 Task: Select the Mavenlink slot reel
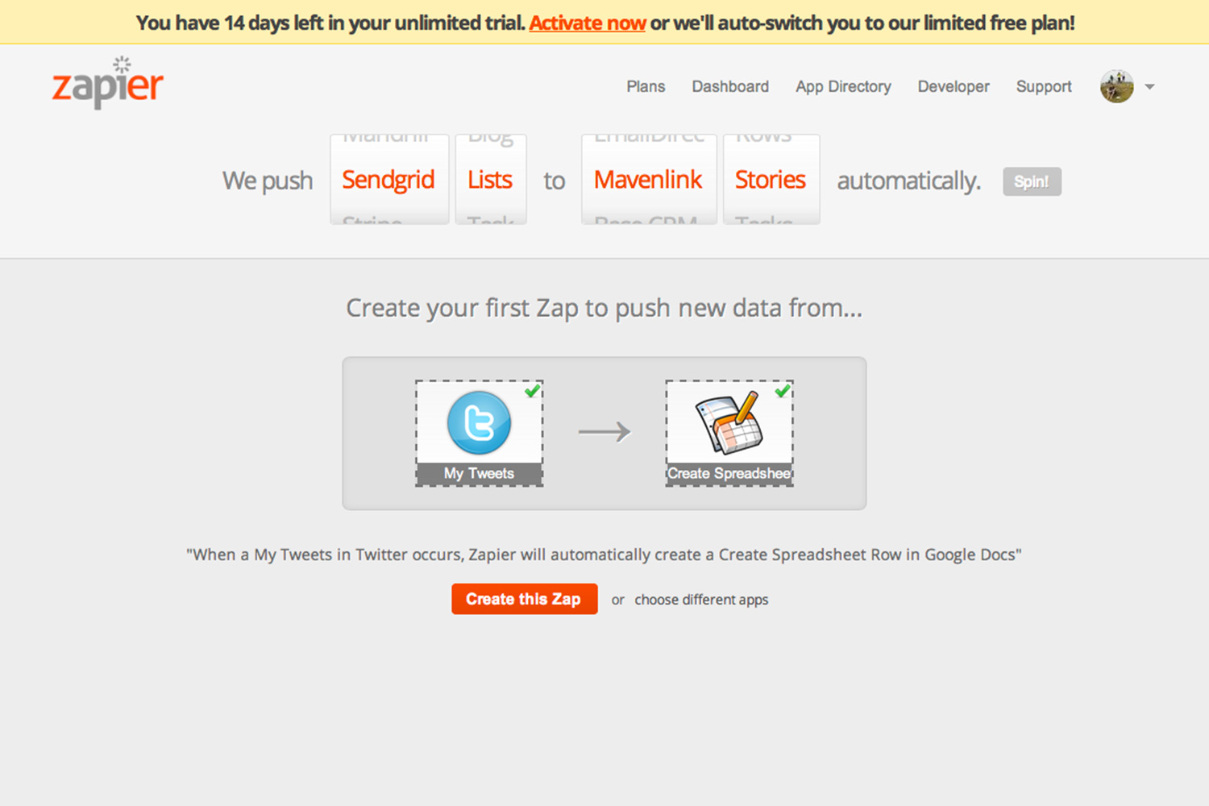pos(648,180)
